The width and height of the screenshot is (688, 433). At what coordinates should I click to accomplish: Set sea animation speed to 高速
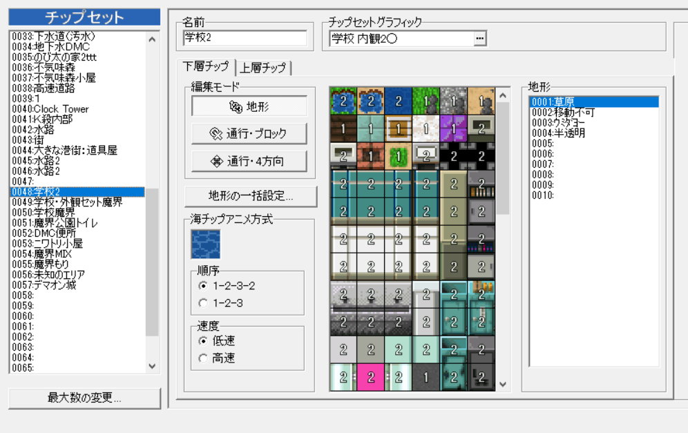click(x=203, y=358)
